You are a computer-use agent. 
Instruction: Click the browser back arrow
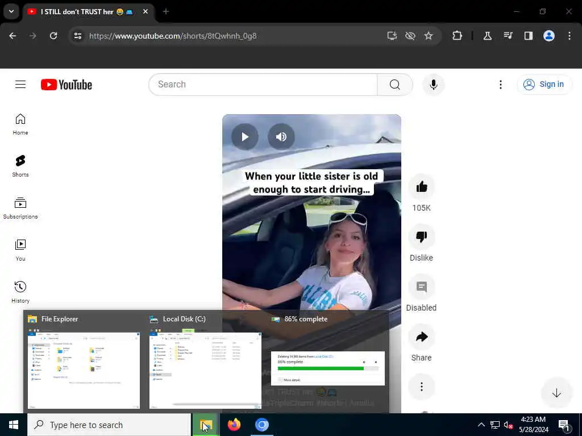tap(13, 36)
